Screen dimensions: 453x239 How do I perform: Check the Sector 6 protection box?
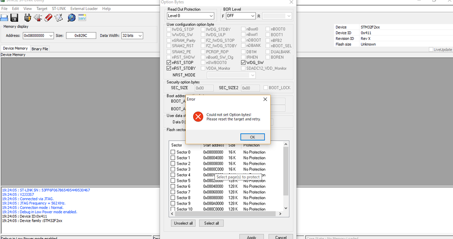173,186
